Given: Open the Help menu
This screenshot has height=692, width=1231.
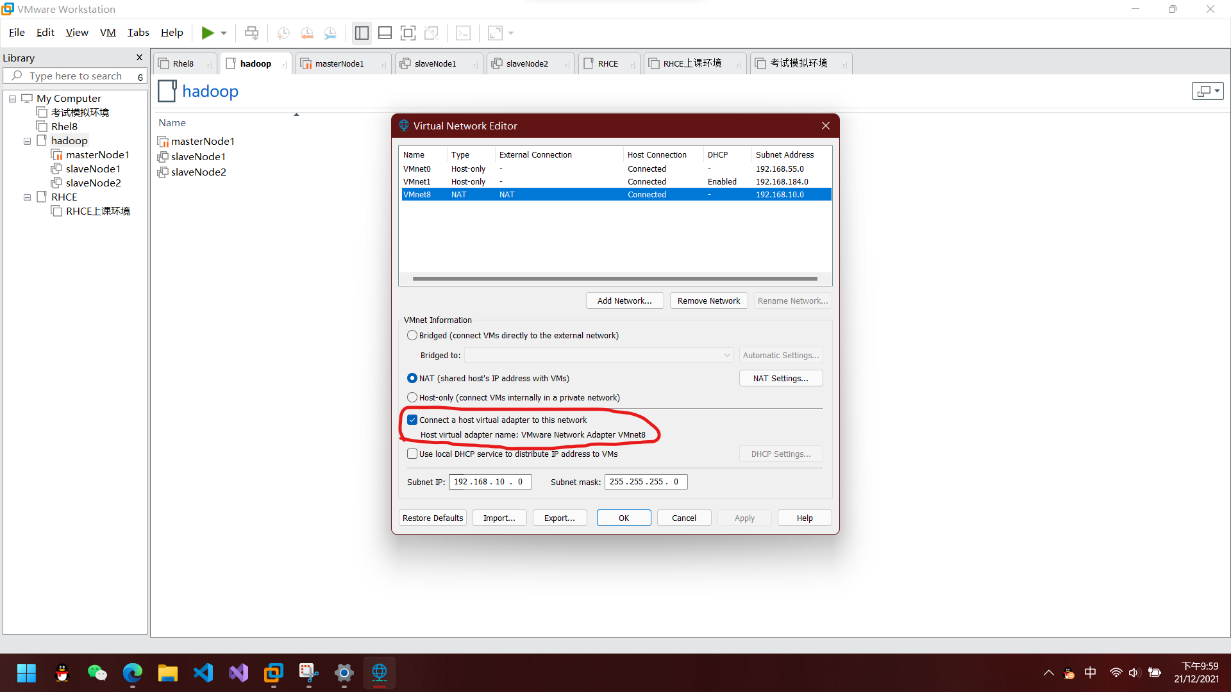Looking at the screenshot, I should tap(172, 33).
